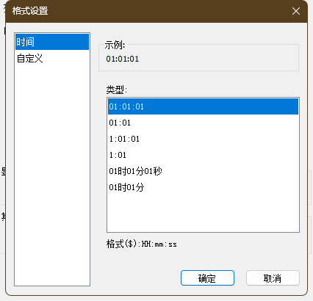Cancel using the 取消 button
This screenshot has width=313, height=301.
tap(273, 278)
